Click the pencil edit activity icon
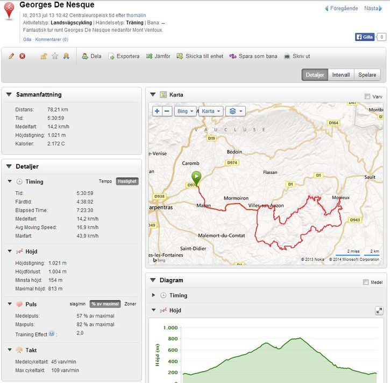 (11, 56)
